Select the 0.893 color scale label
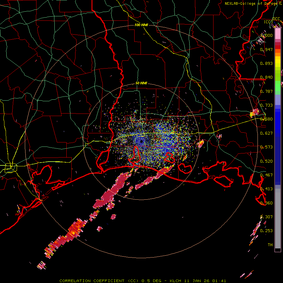This screenshot has height=283, width=283. pyautogui.click(x=266, y=63)
